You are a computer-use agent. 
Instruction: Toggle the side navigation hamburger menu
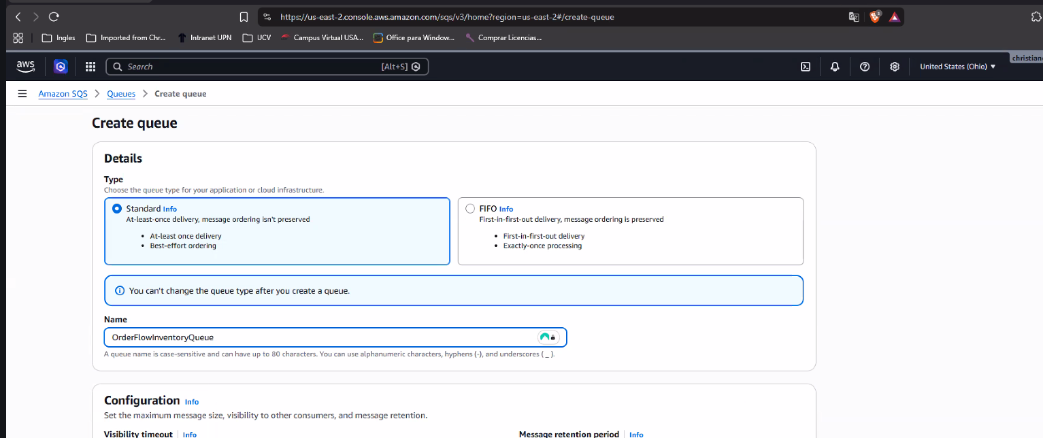point(22,94)
